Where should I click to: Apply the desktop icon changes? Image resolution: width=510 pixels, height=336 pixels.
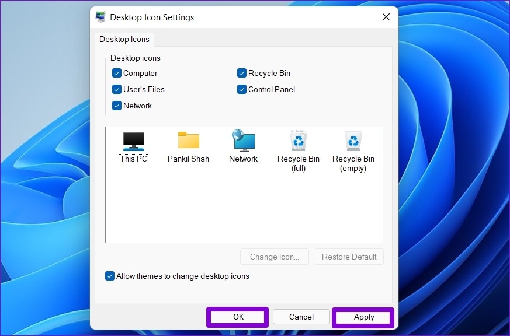point(363,317)
